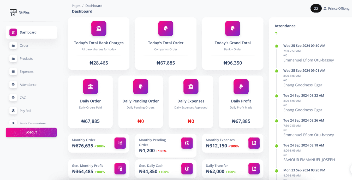Click the Monthly Order coins icon
Image resolution: width=352 pixels, height=180 pixels.
[x=120, y=143]
